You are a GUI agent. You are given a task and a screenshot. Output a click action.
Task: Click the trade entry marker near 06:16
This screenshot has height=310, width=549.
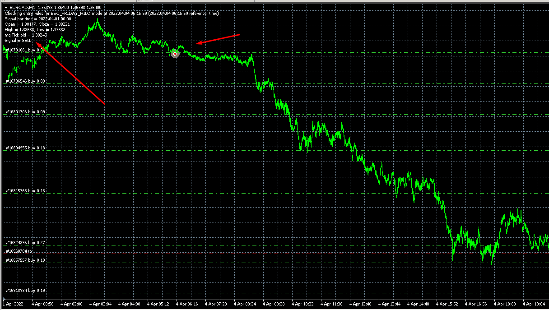point(175,54)
